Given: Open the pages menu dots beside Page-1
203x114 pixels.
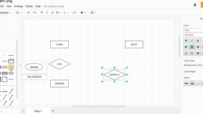Looking at the screenshot, I should (x=23, y=111).
